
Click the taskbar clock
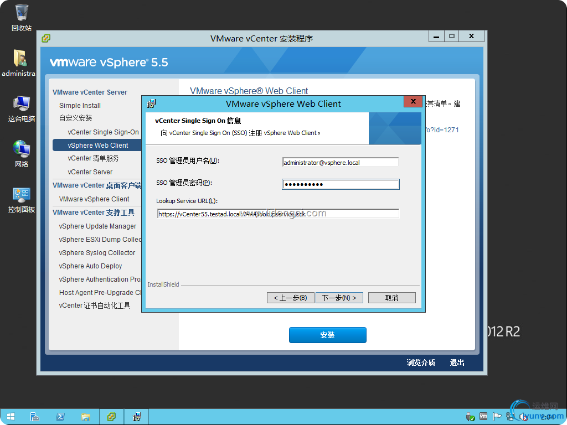click(x=547, y=417)
